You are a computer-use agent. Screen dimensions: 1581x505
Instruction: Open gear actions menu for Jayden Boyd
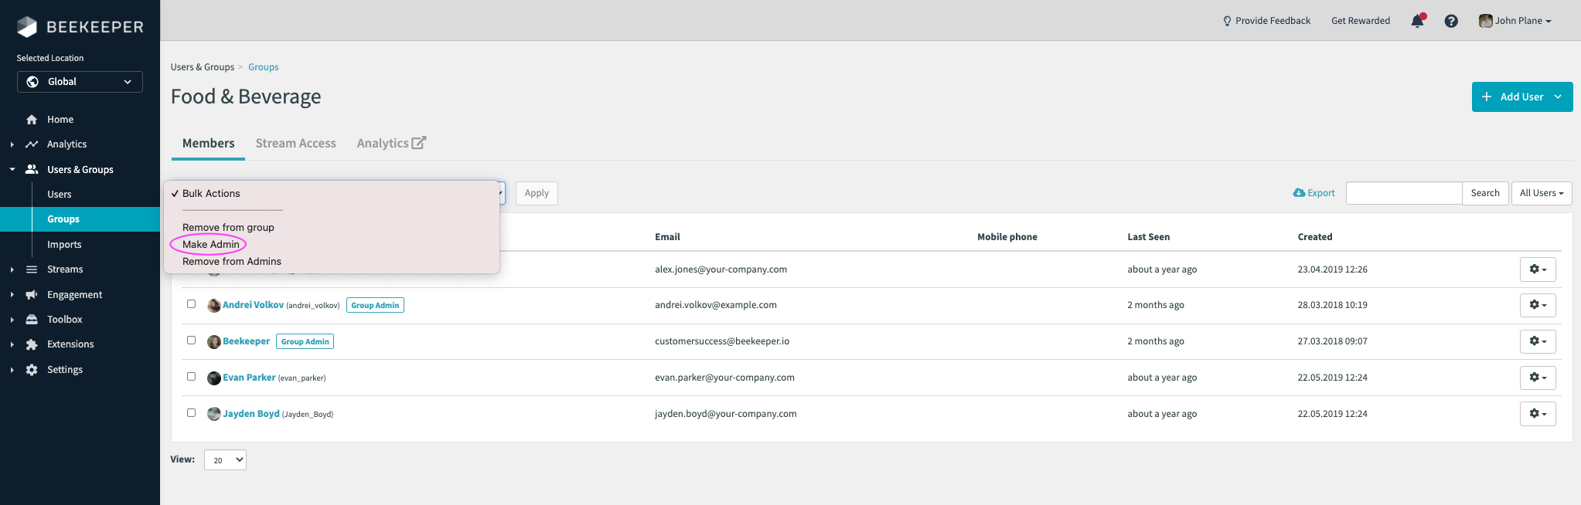pyautogui.click(x=1538, y=414)
